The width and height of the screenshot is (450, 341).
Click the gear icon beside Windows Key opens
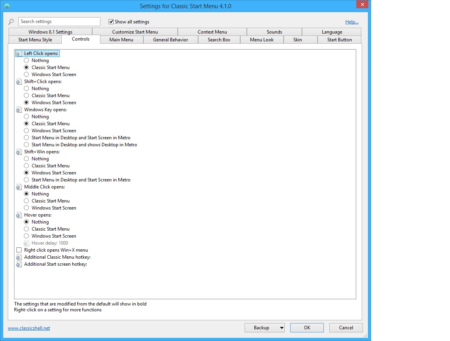(x=19, y=110)
